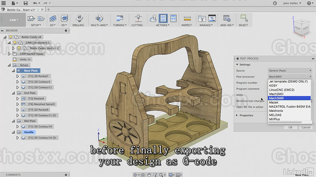
Task: Click the Undo arrow
Action: click(x=35, y=3)
